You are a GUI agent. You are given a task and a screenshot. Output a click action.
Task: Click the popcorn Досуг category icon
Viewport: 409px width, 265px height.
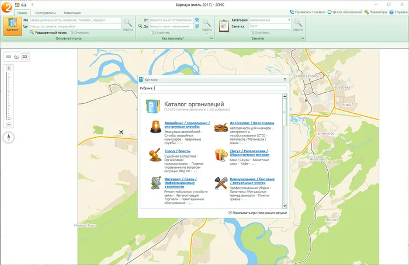221,155
